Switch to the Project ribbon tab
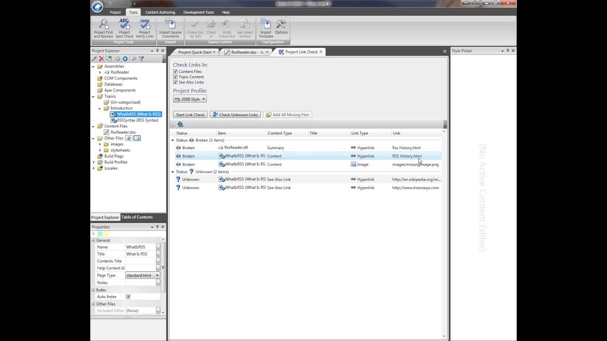The width and height of the screenshot is (607, 341). 115,12
